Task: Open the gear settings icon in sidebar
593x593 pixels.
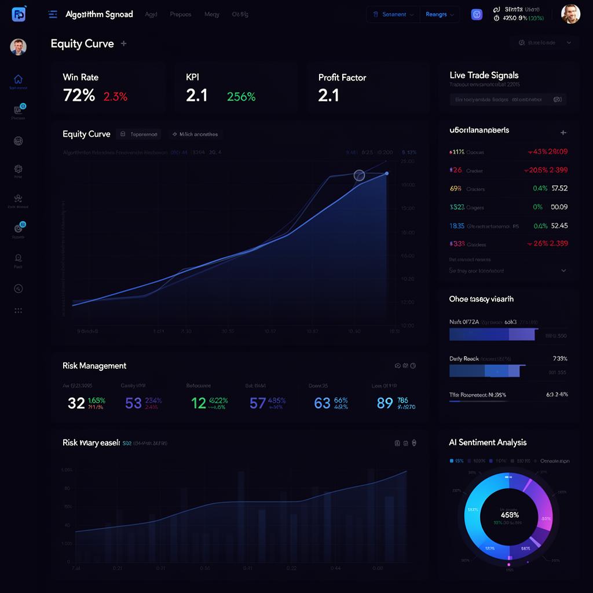Action: coord(18,169)
